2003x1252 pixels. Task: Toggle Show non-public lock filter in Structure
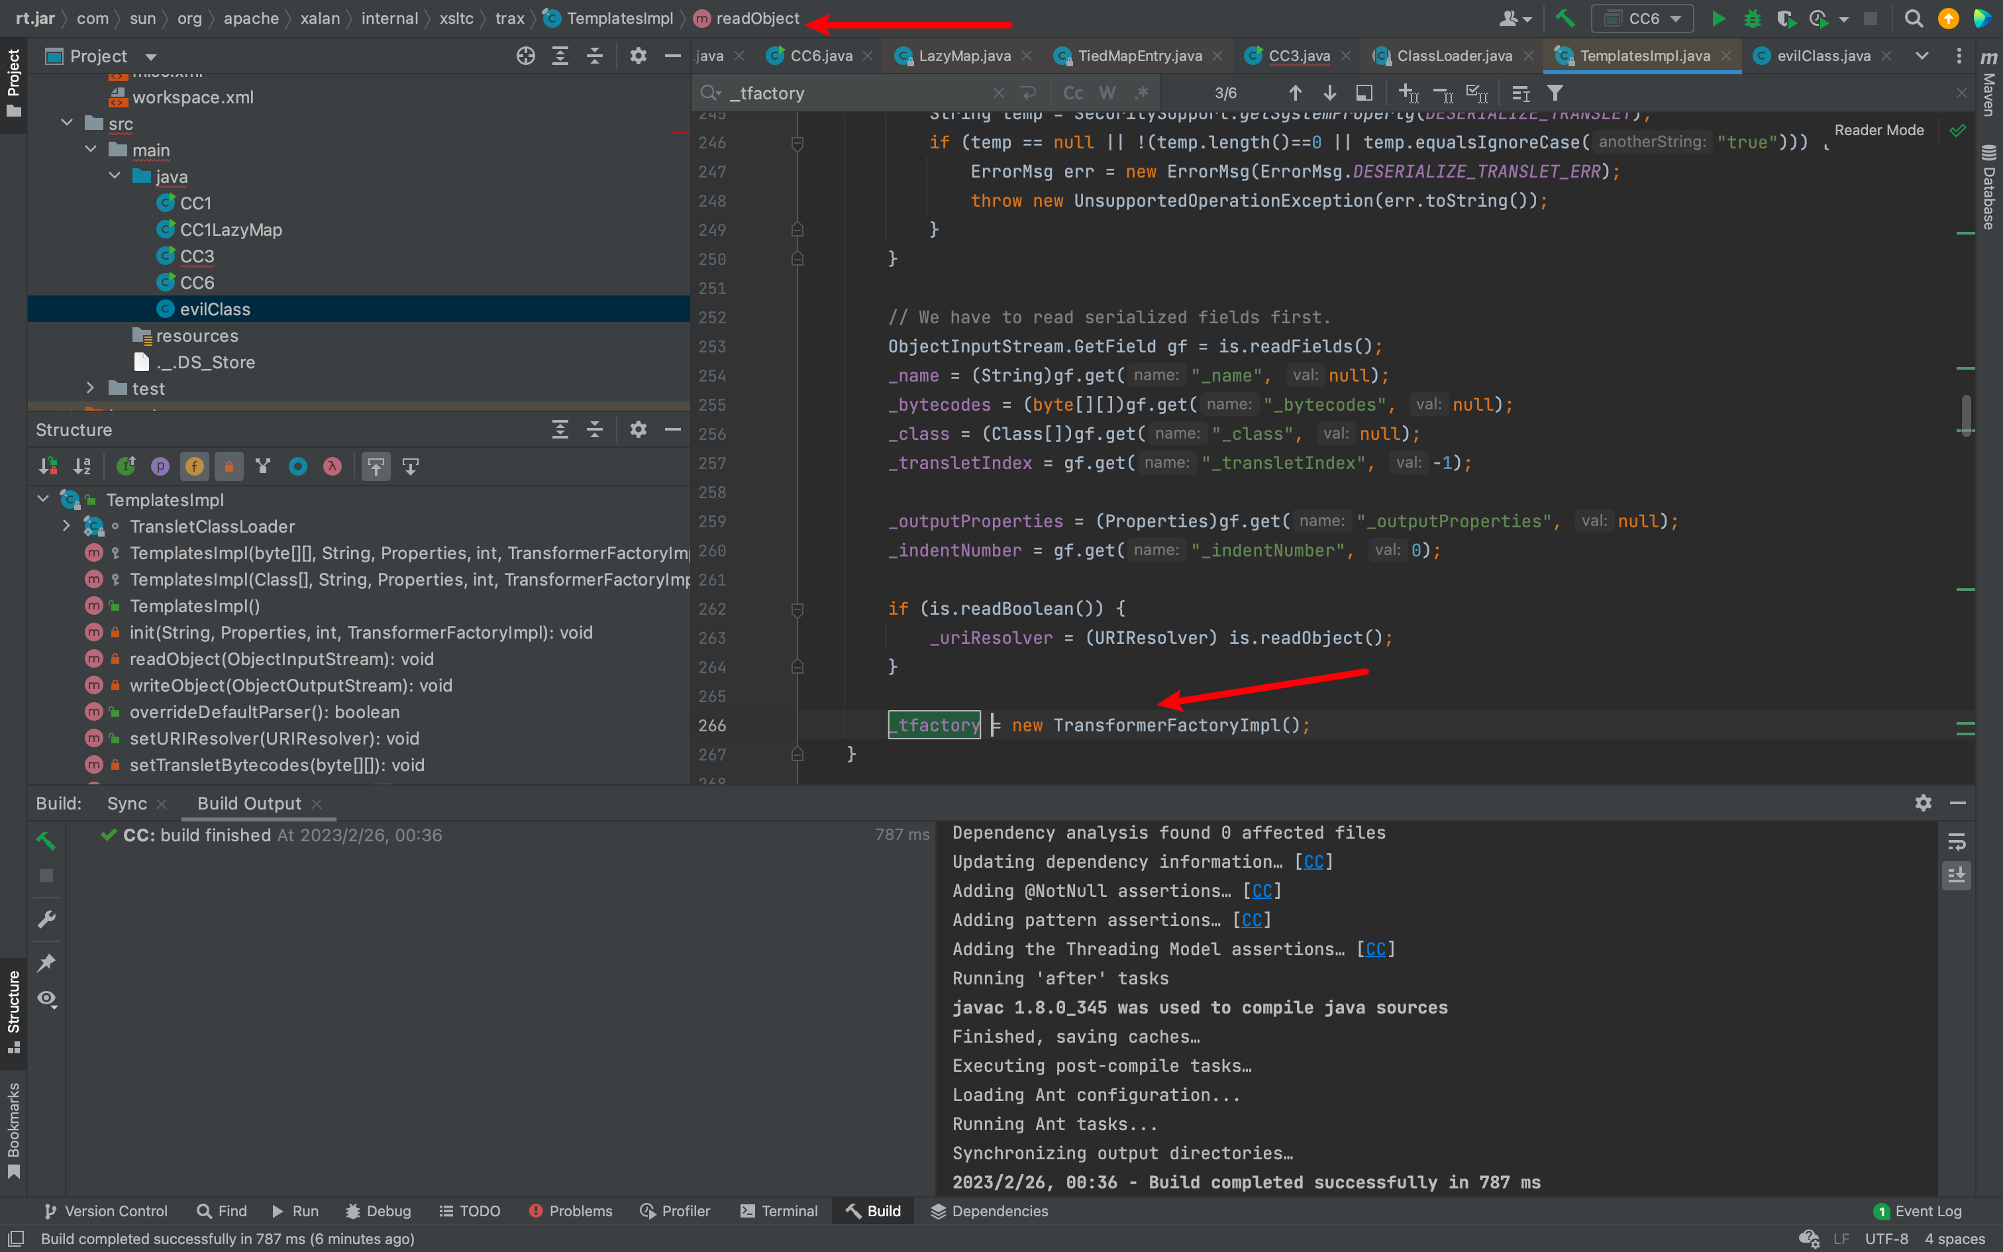[229, 466]
